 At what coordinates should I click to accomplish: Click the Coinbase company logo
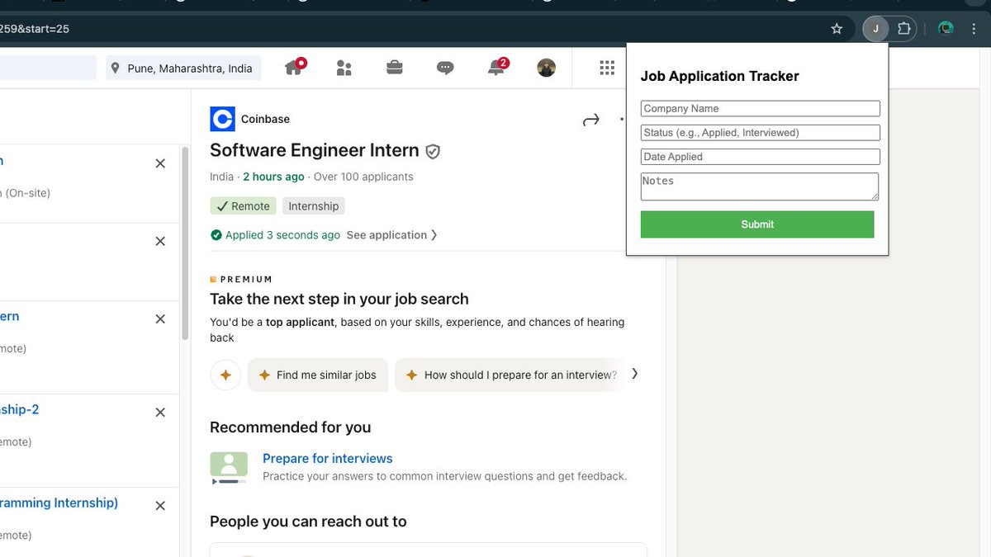point(222,119)
